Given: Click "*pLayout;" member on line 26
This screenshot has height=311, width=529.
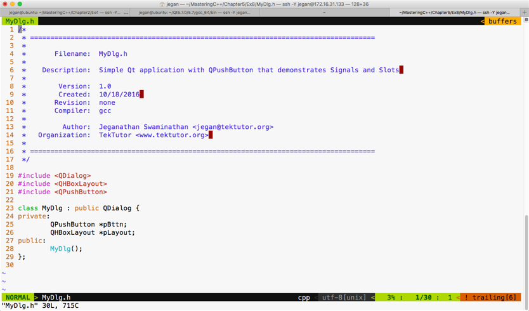Looking at the screenshot, I should 117,232.
